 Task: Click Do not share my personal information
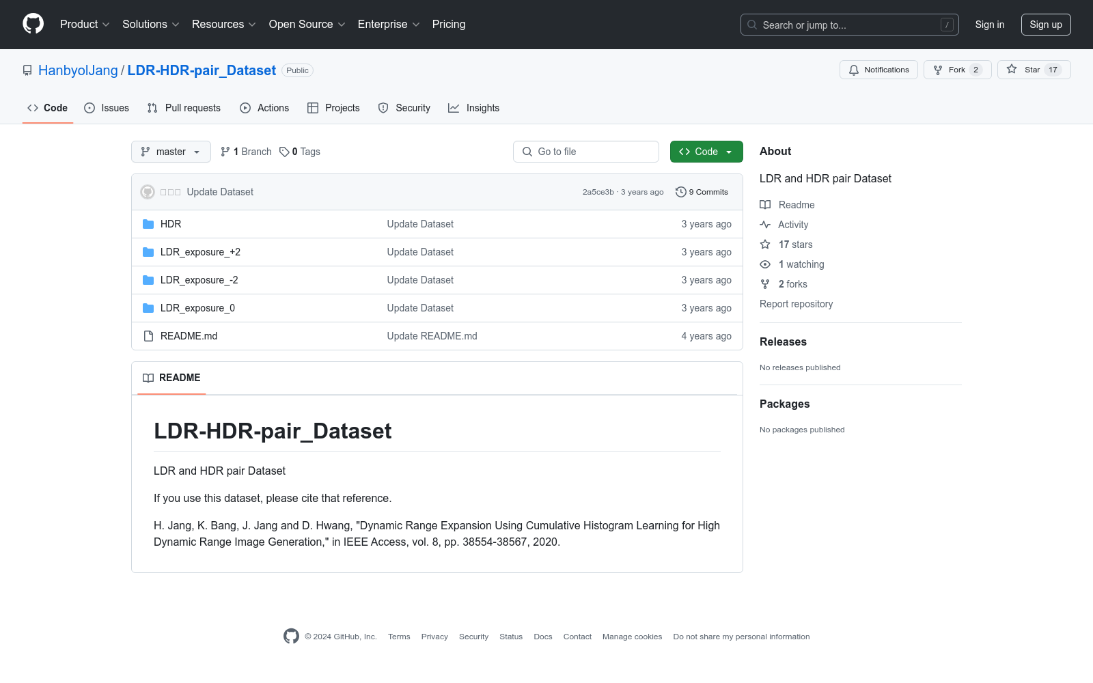pos(741,637)
